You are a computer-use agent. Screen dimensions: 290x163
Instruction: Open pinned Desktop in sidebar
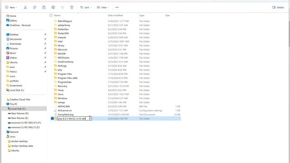(12, 34)
